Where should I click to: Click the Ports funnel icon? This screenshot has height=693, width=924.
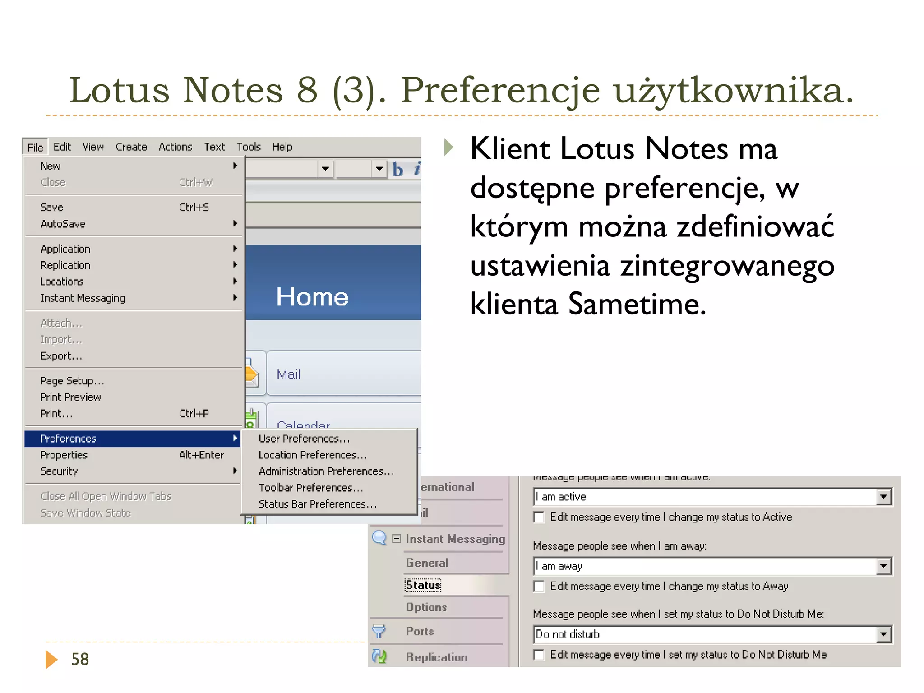(379, 631)
